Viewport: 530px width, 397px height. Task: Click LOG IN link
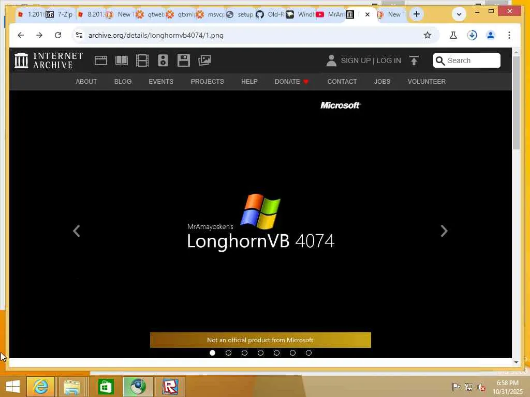pyautogui.click(x=389, y=61)
